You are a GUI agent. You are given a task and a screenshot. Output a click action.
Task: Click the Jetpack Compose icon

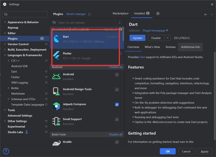click(56, 106)
